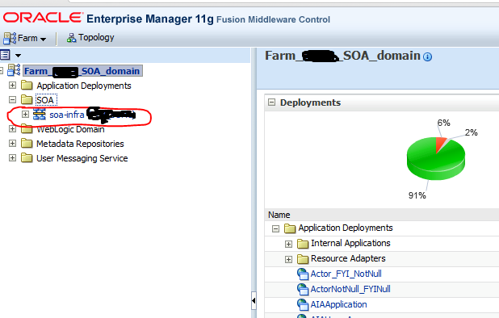
Task: Collapse the SOA folder node
Action: tap(12, 100)
